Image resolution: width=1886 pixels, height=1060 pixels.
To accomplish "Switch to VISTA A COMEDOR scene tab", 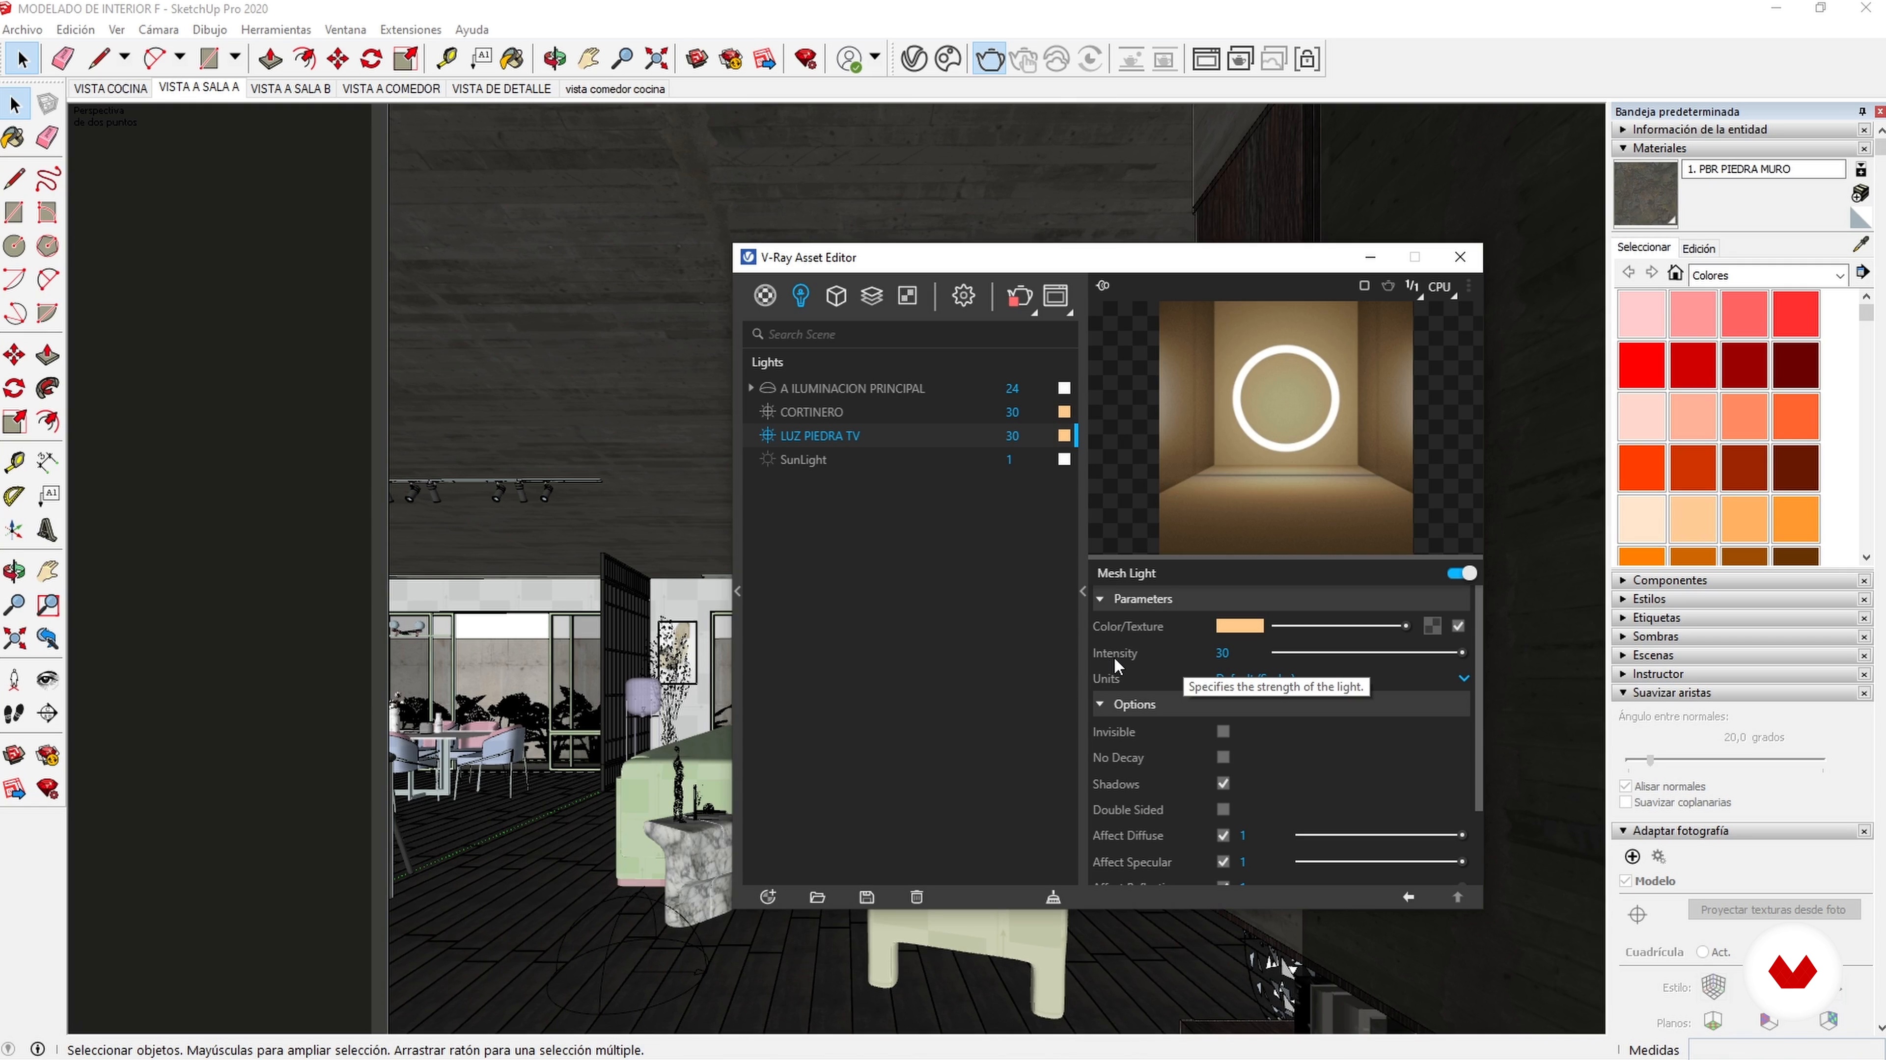I will coord(391,88).
